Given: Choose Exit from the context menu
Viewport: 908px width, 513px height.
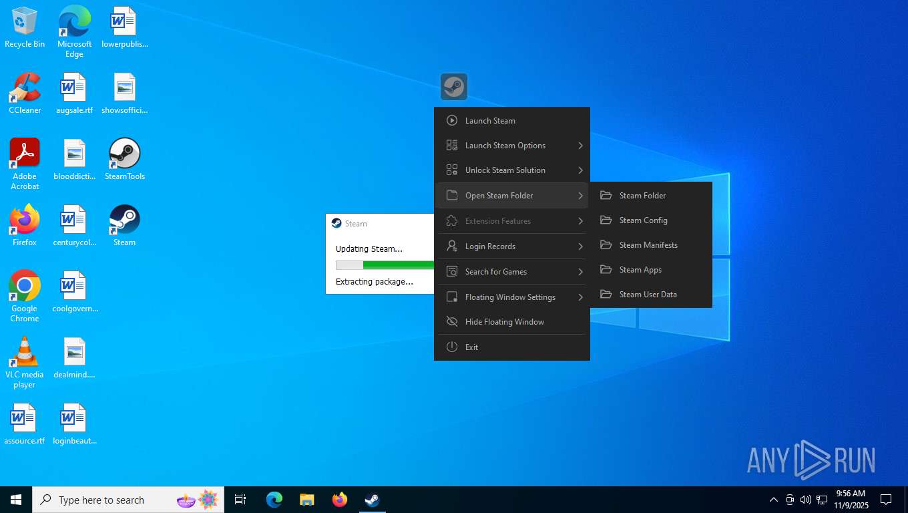Looking at the screenshot, I should (512, 347).
